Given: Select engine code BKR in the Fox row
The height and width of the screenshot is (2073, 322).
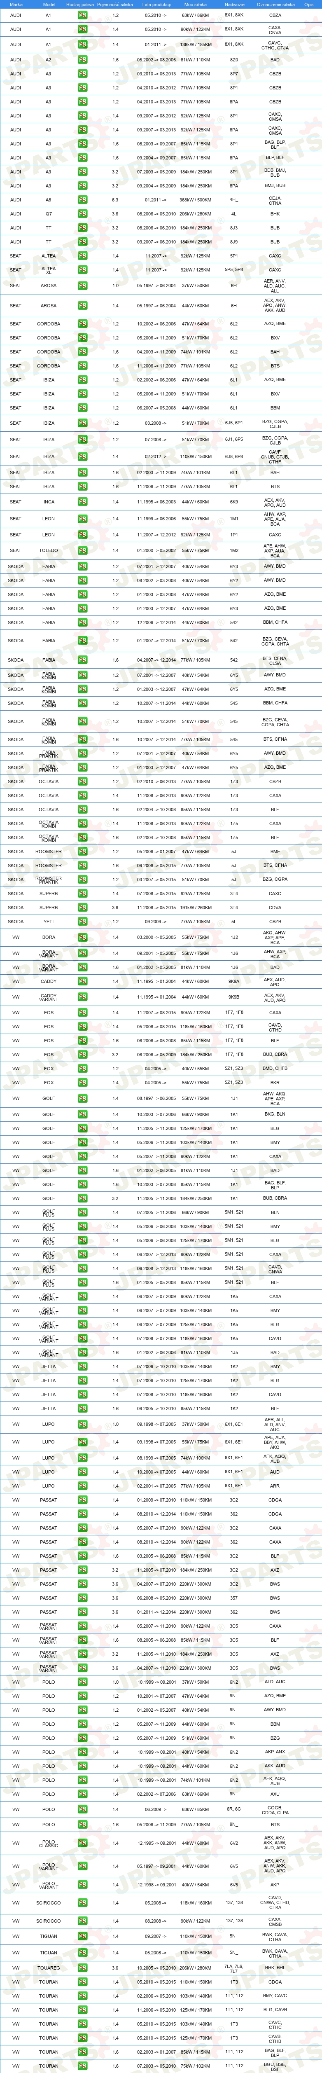Looking at the screenshot, I should (x=275, y=1082).
